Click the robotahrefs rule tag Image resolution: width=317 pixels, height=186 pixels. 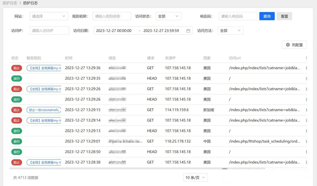click(x=44, y=110)
